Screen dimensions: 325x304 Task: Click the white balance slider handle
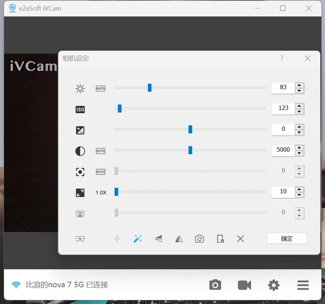(190, 150)
